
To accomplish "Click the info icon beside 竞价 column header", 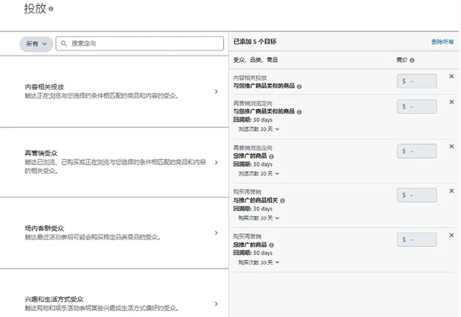I will [x=412, y=60].
